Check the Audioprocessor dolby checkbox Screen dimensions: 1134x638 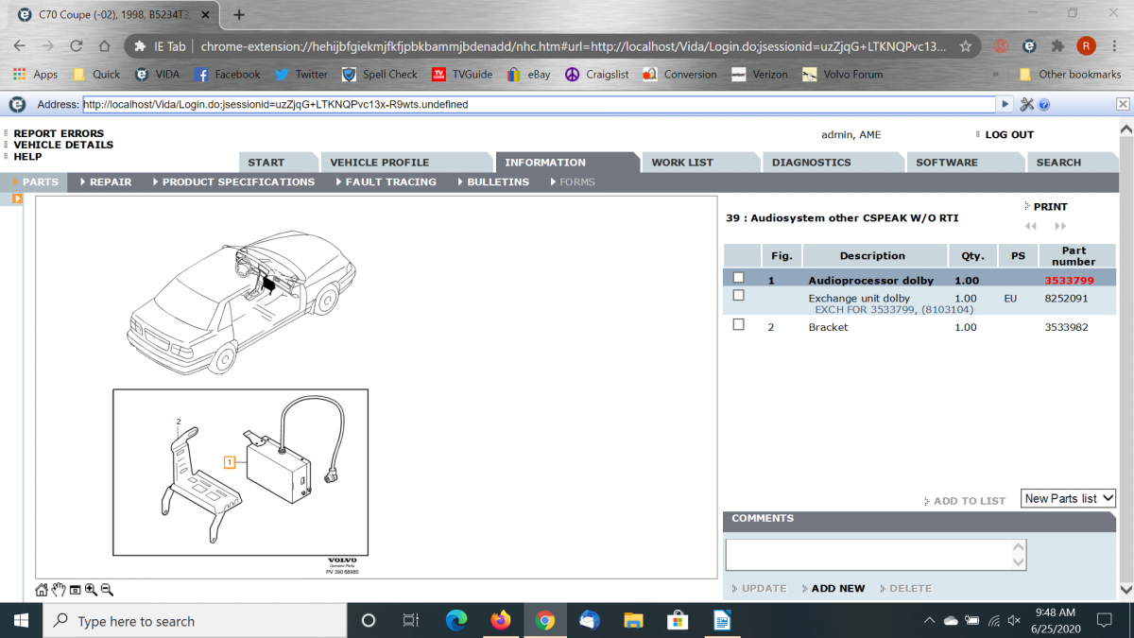click(739, 278)
